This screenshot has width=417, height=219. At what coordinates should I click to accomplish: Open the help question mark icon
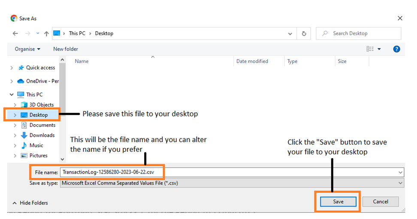[x=396, y=49]
